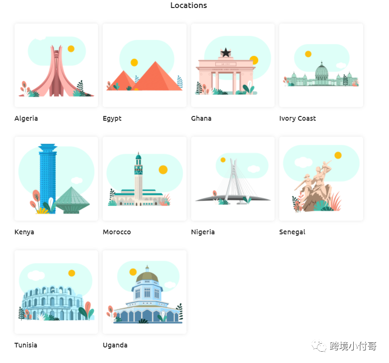Image resolution: width=389 pixels, height=363 pixels.
Task: Open the Ghana arch illustration card
Action: click(233, 66)
